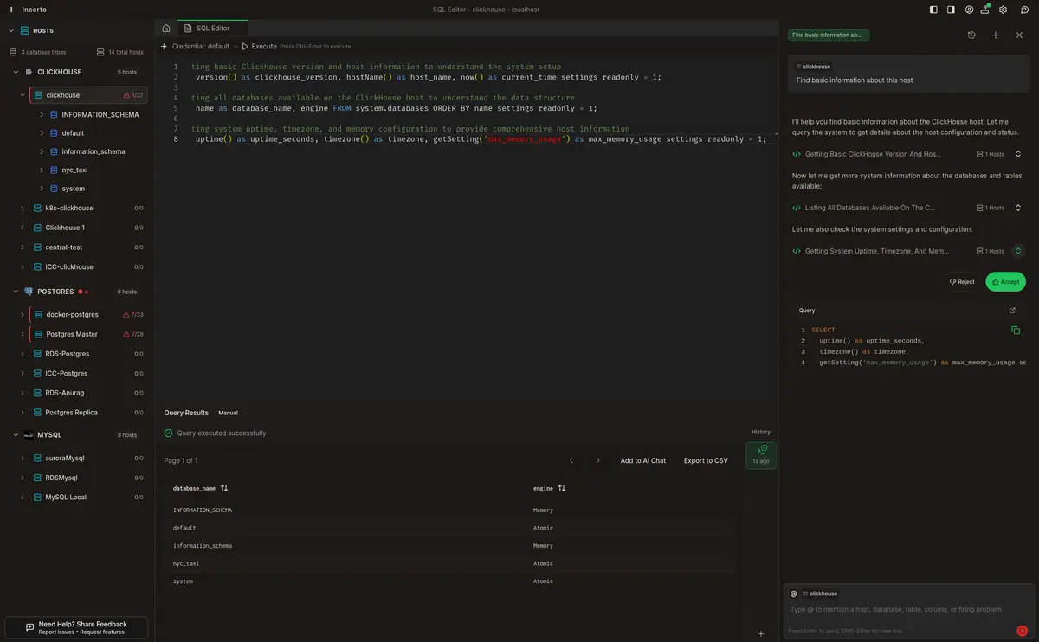The width and height of the screenshot is (1039, 642).
Task: Collapse the clickhouse host tree item
Action: (x=25, y=94)
